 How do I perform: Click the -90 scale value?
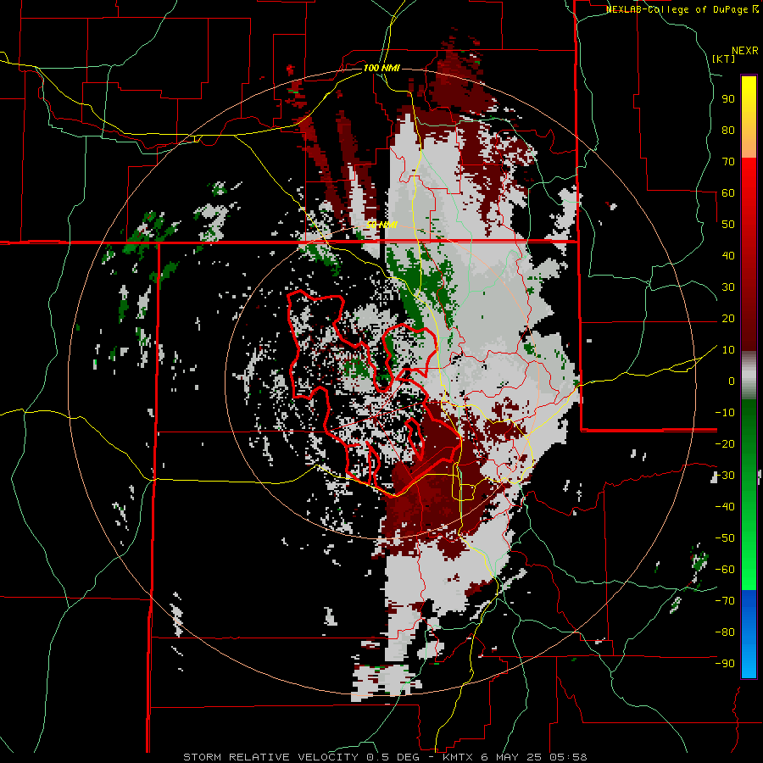[725, 664]
